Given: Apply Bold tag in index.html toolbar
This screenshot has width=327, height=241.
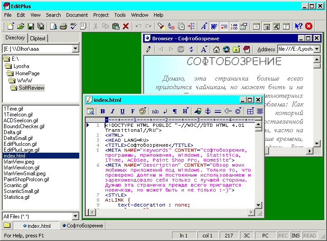Looking at the screenshot, I should 102,111.
